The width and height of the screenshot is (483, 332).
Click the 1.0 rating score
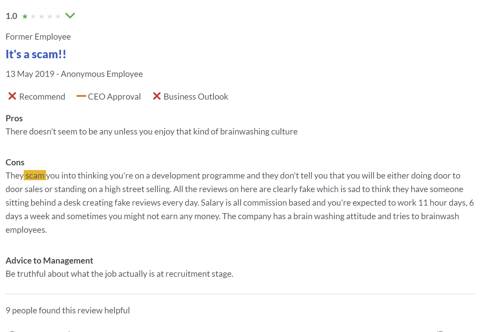coord(12,16)
